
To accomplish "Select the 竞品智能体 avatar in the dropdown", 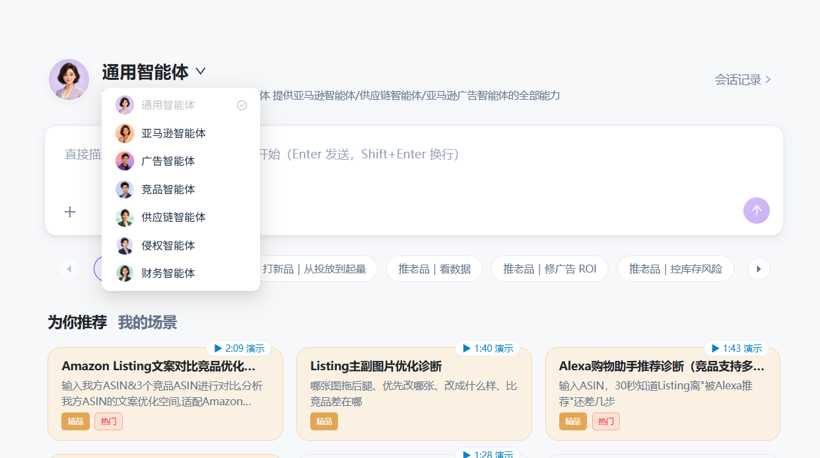I will point(125,189).
